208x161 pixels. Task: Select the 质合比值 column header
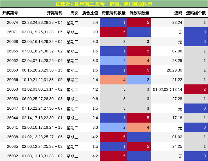pos(90,13)
